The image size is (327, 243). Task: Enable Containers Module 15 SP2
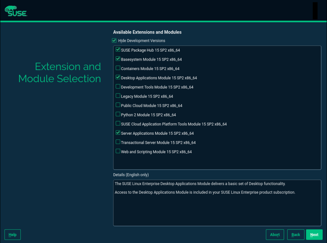pyautogui.click(x=118, y=68)
